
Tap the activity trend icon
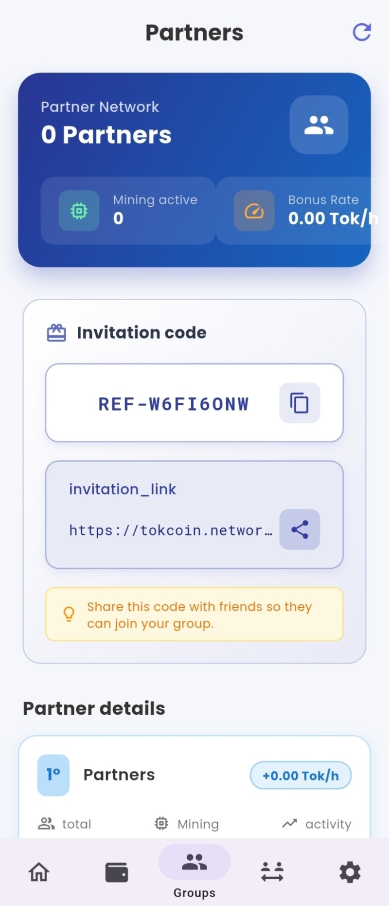tap(289, 823)
